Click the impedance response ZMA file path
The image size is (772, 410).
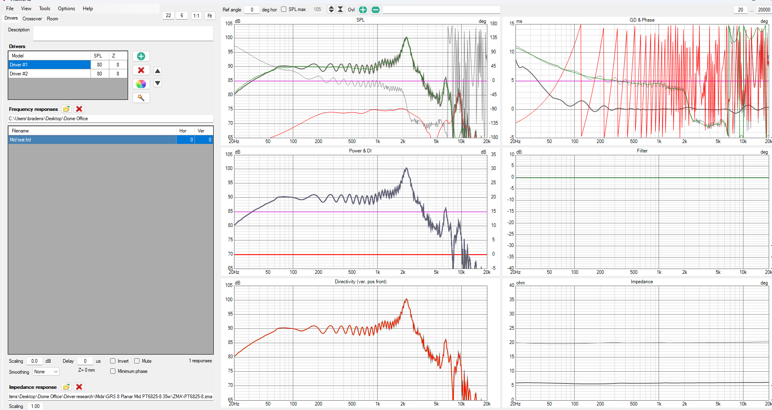pos(111,397)
